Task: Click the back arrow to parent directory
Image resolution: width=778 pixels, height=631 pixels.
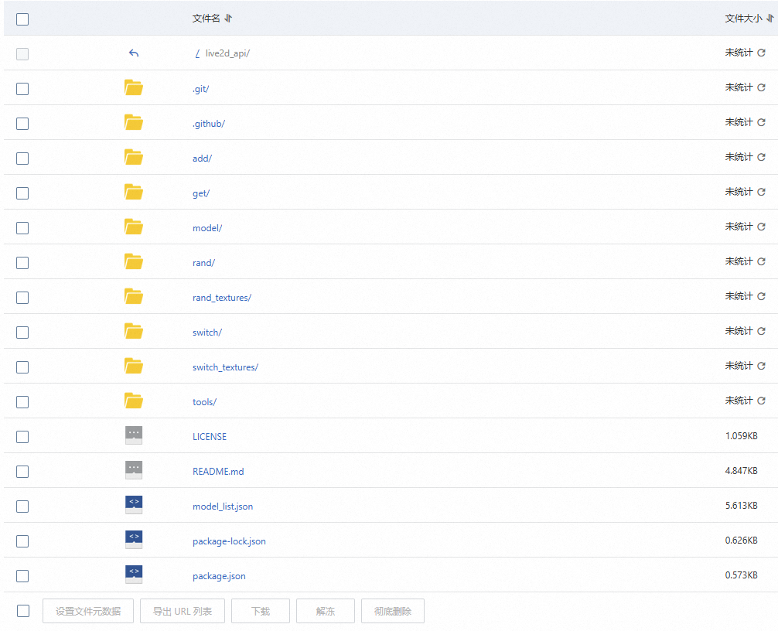Action: [x=134, y=53]
